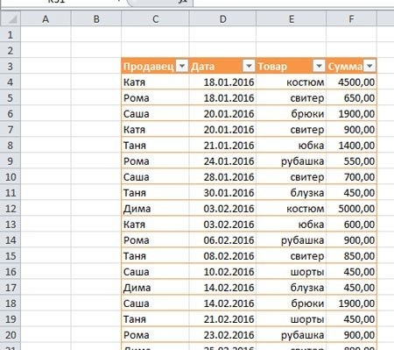Select the 4500,00 cell for Катя
This screenshot has width=394, height=350.
(x=351, y=82)
